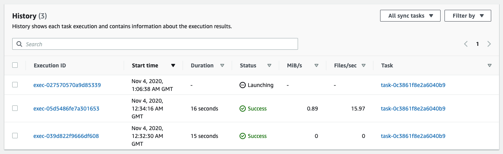503x154 pixels.
Task: Tick the exec-039d822f9666df608 row checkbox
Action: [15, 136]
